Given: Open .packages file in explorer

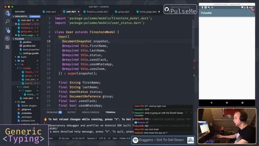Looking at the screenshot, I should 26,117.
